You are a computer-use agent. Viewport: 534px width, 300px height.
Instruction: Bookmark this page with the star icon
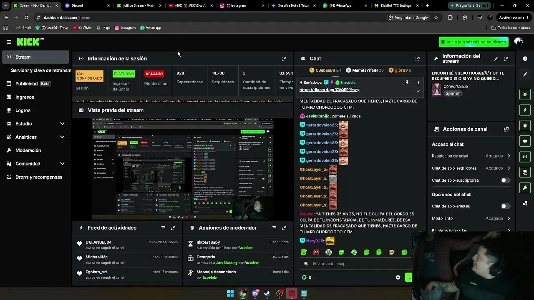click(x=436, y=17)
